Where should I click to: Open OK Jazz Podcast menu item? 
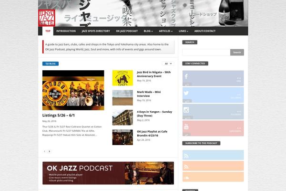pos(127,31)
